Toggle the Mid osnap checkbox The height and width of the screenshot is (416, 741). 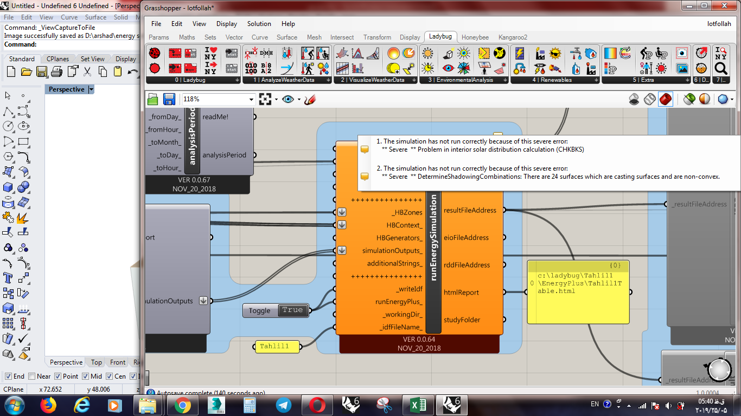coord(86,376)
